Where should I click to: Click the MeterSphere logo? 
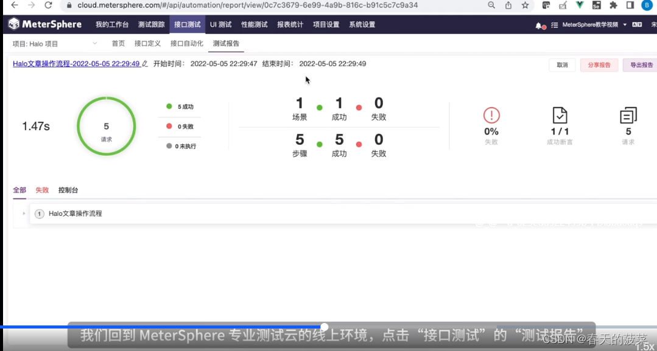point(45,24)
